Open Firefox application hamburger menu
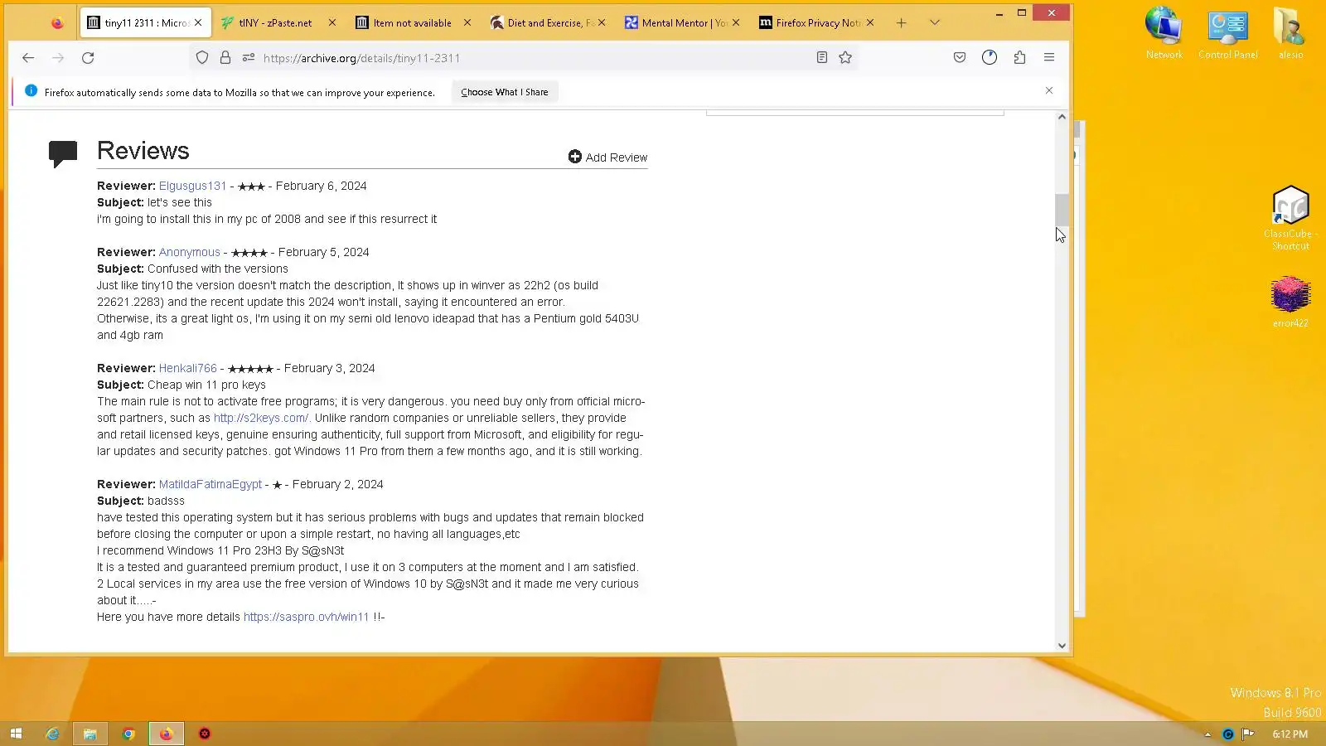Image resolution: width=1326 pixels, height=746 pixels. coord(1049,58)
